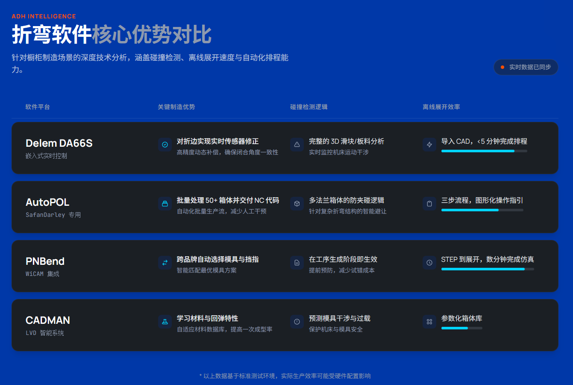Click the 参数化箱体库 text
The width and height of the screenshot is (573, 385).
click(462, 318)
